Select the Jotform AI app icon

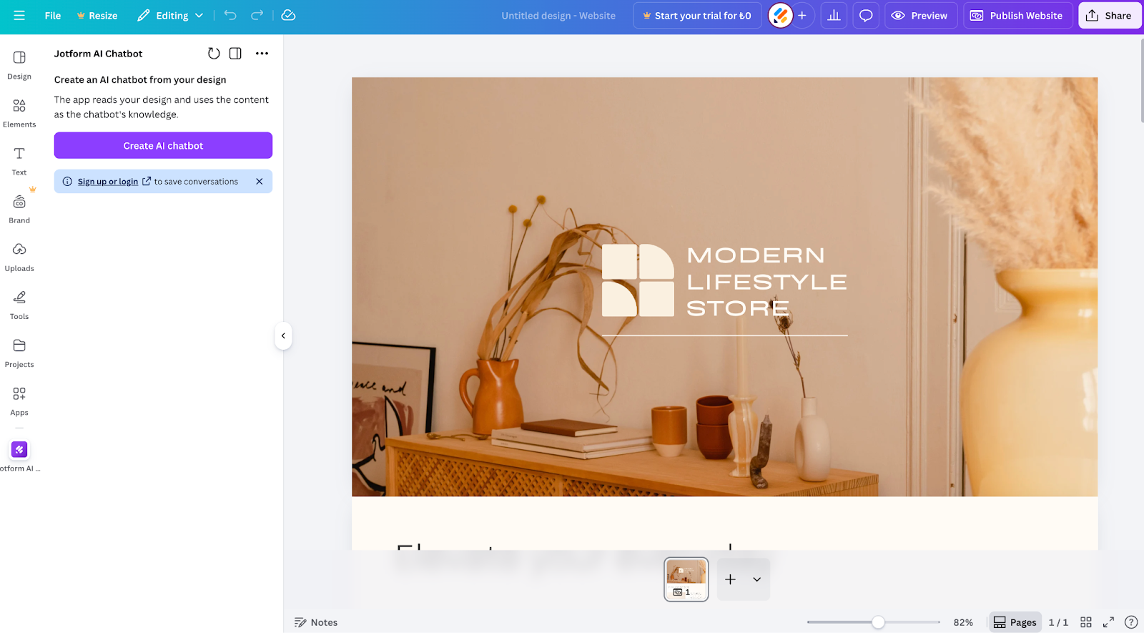click(x=19, y=450)
